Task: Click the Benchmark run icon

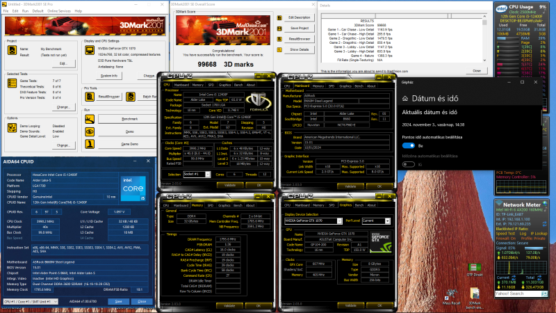Action: pos(90,119)
